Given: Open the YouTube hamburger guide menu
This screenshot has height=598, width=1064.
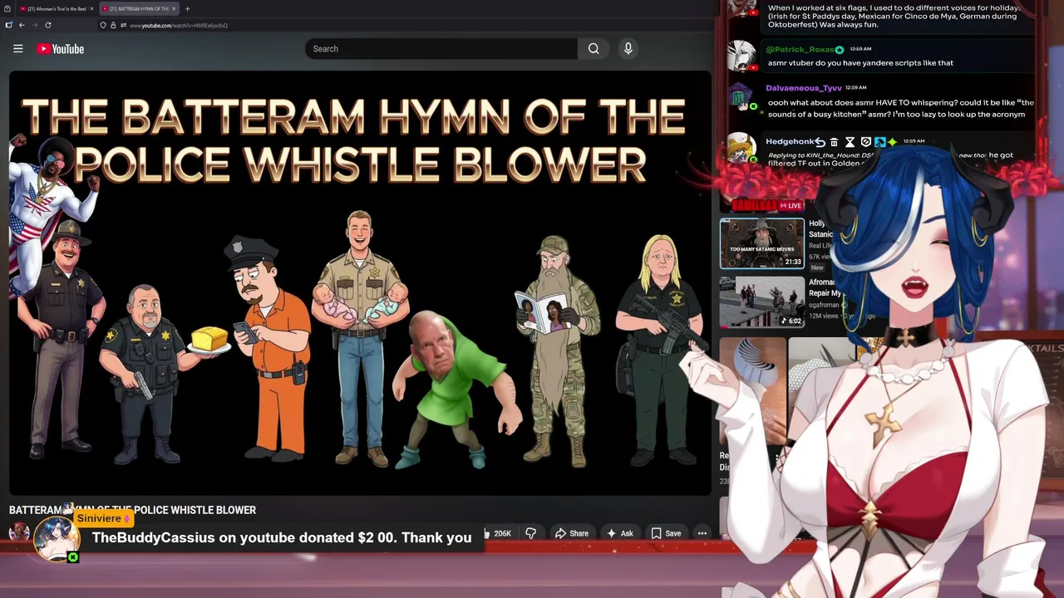Looking at the screenshot, I should pyautogui.click(x=17, y=49).
